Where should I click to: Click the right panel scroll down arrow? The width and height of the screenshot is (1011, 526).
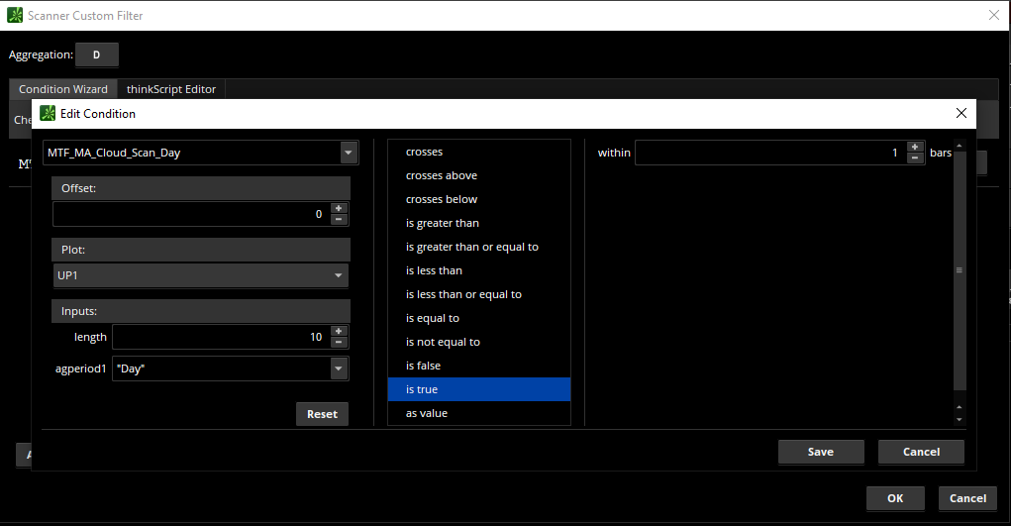tap(958, 420)
